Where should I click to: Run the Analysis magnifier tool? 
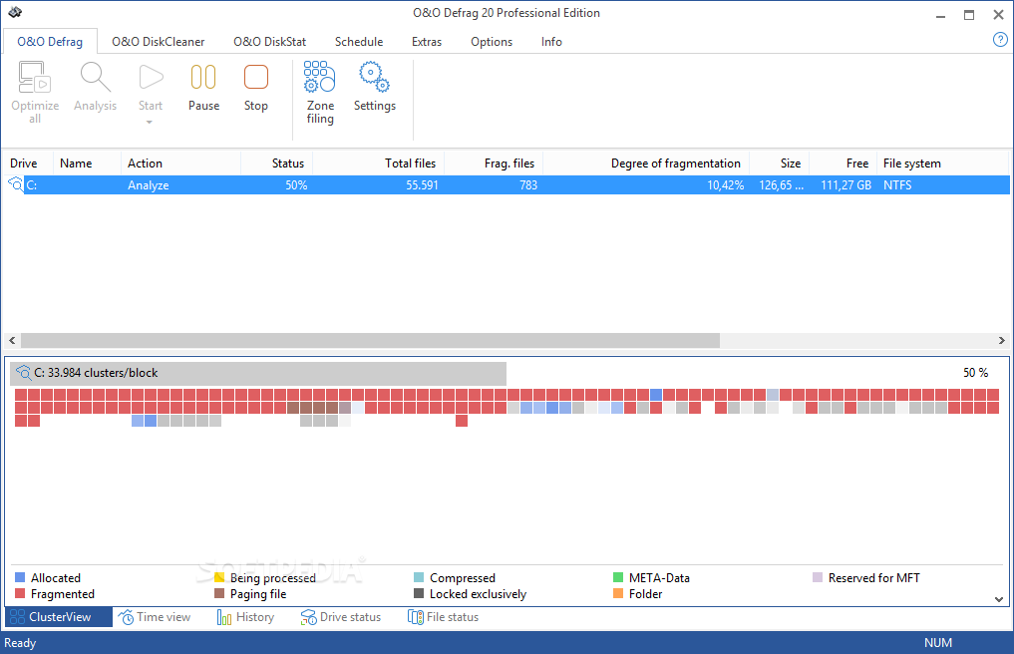coord(95,78)
